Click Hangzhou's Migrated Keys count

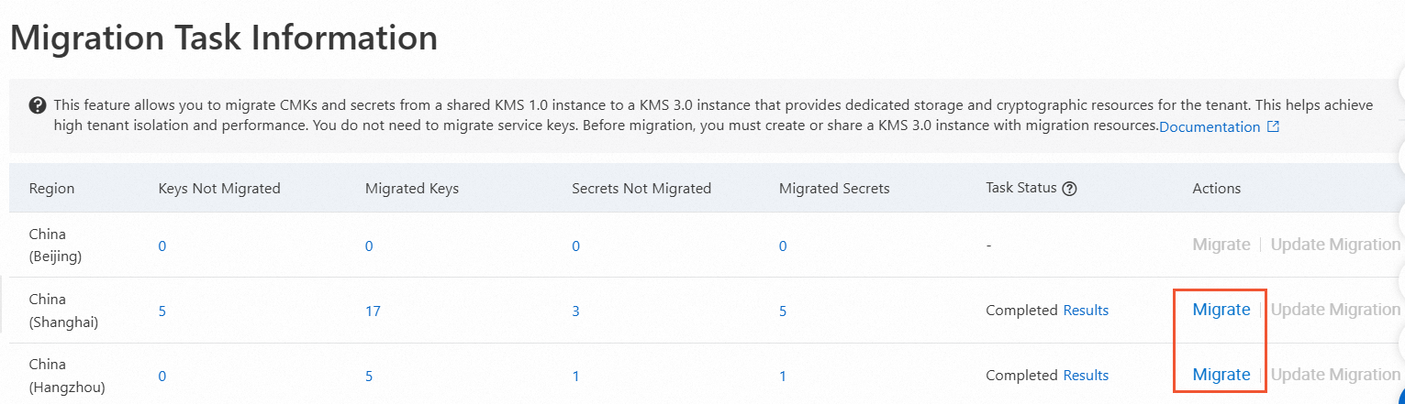369,377
